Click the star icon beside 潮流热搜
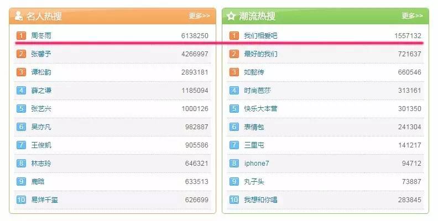The height and width of the screenshot is (221, 438). click(x=231, y=16)
